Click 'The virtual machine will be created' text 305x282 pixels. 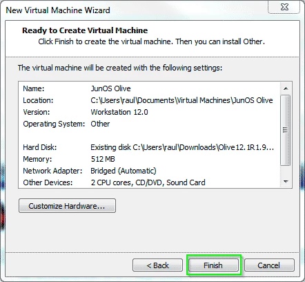coord(120,68)
